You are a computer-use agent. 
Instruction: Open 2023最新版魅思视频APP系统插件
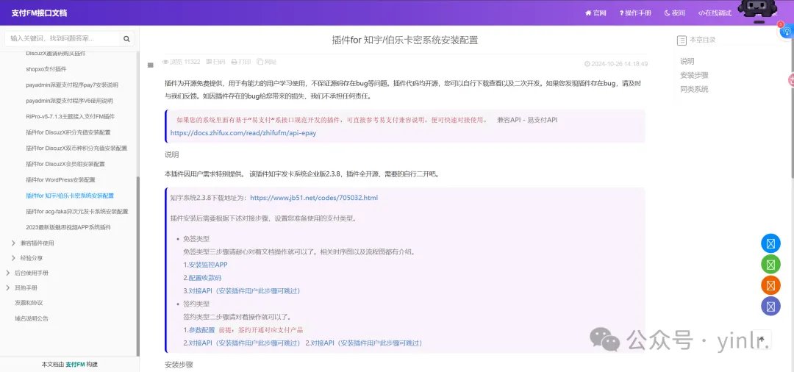click(x=68, y=227)
